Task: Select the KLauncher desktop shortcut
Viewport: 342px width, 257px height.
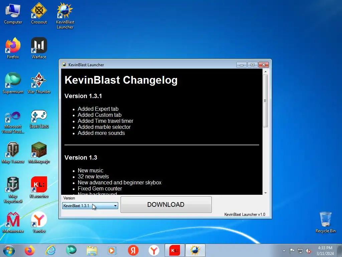Action: (x=39, y=187)
